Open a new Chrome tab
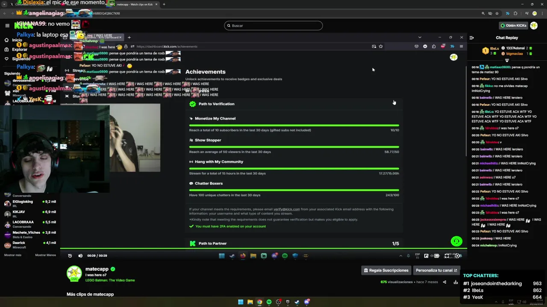 (x=164, y=4)
